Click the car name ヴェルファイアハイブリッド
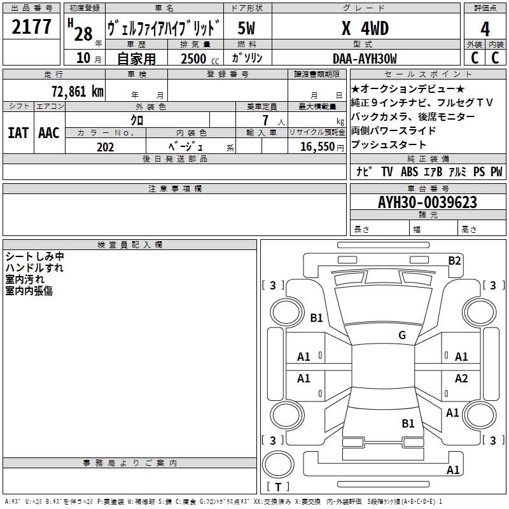509x509 pixels. pos(164,27)
